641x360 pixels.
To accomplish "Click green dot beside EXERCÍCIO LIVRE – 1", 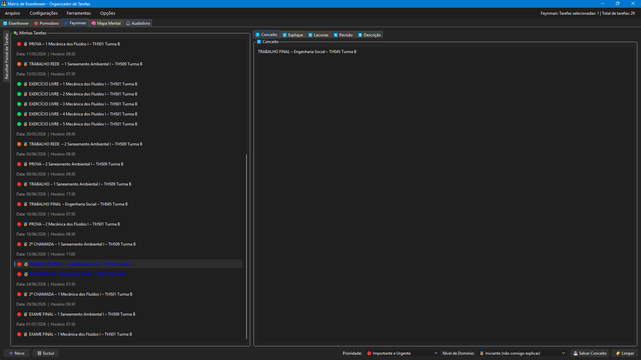I will tap(19, 84).
